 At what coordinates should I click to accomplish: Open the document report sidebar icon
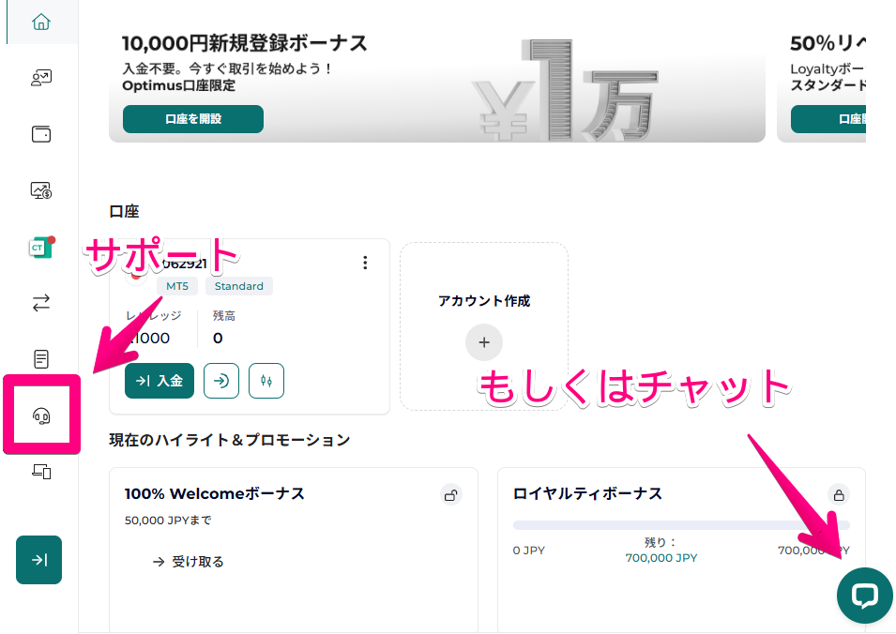coord(40,359)
